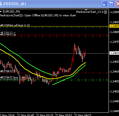
Task: Click the 12 Nov 03:51 time axis label
Action: 64,115
